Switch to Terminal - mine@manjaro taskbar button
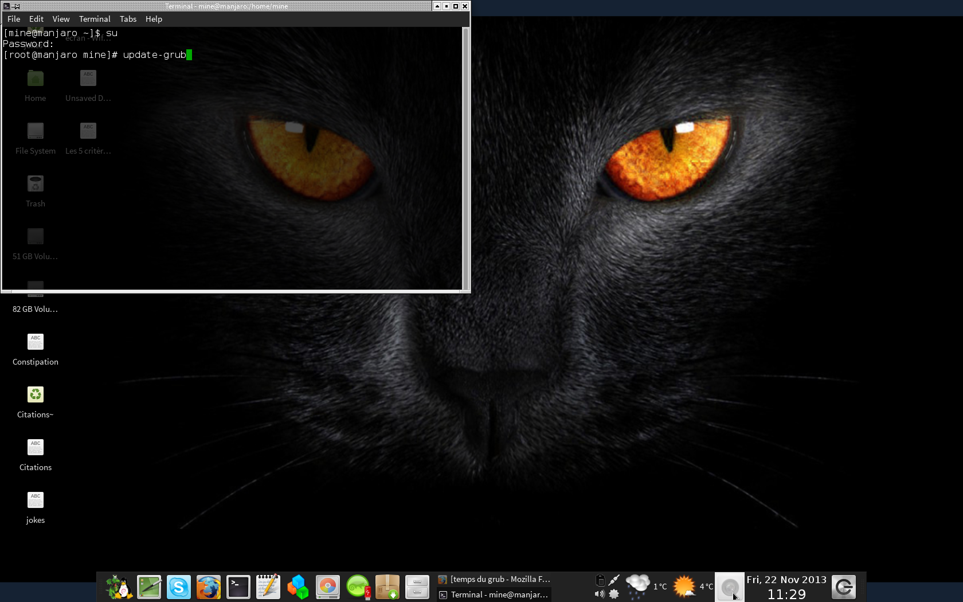The height and width of the screenshot is (602, 963). [x=494, y=595]
